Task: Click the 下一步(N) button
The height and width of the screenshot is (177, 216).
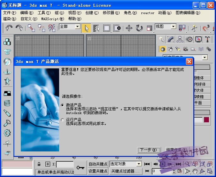Action: click(x=149, y=150)
